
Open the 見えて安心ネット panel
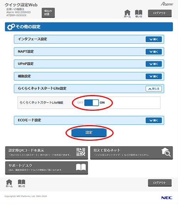131,153
